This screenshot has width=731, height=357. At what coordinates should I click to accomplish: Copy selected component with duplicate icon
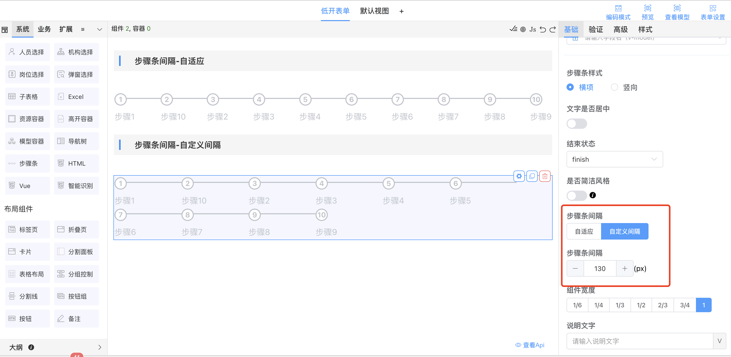(x=532, y=176)
